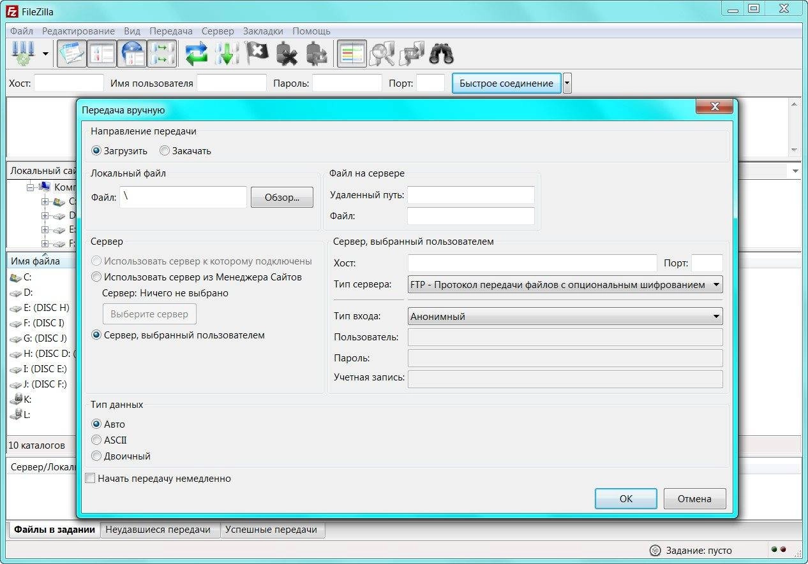Toggle local directory tree icon
The width and height of the screenshot is (808, 564).
point(101,54)
